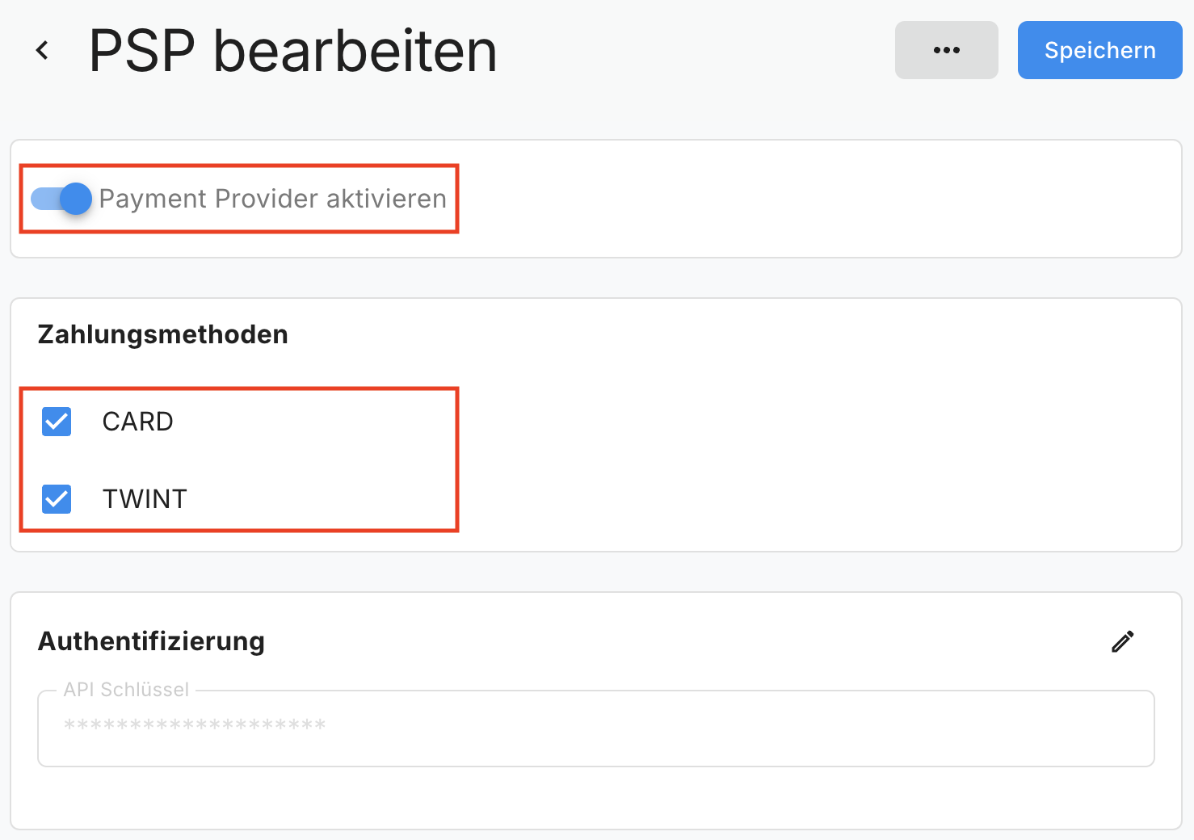
Task: Open more actions via the three-dots button
Action: click(946, 49)
